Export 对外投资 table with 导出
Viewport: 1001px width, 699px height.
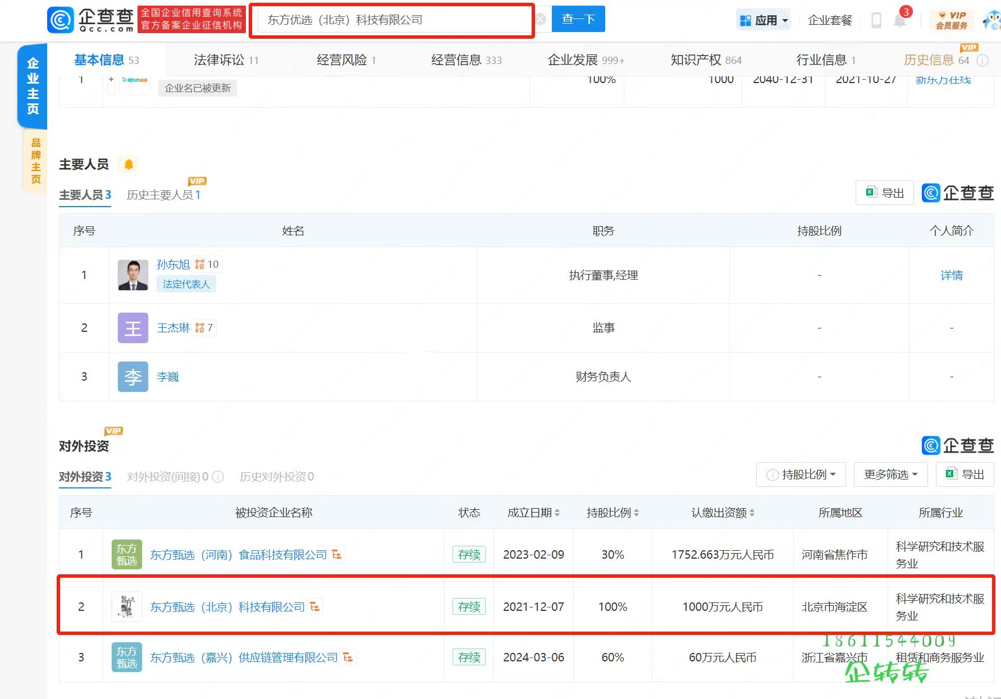coord(965,474)
